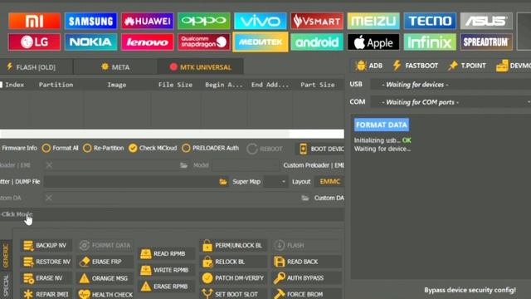531x299 pixels.
Task: Click the ERASE FRP button
Action: coord(105,262)
